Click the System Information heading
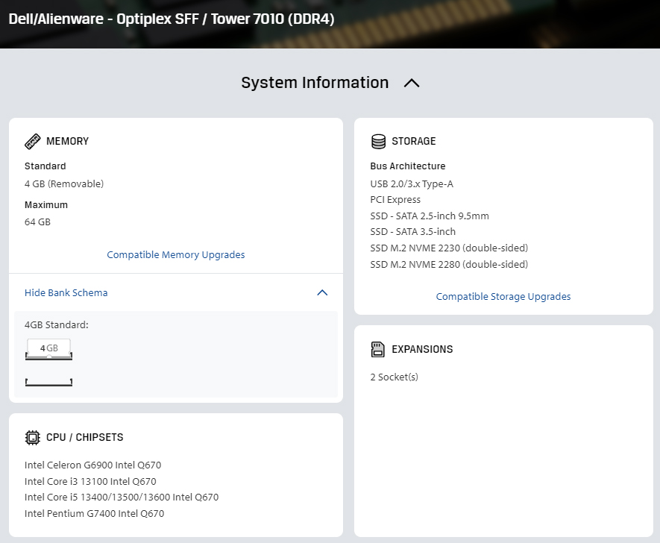 pos(315,83)
